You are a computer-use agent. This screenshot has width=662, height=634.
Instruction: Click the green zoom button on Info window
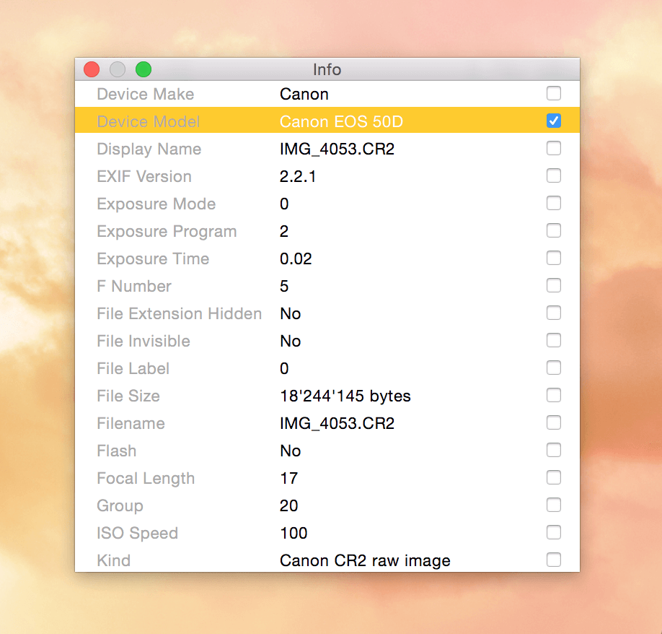[143, 69]
